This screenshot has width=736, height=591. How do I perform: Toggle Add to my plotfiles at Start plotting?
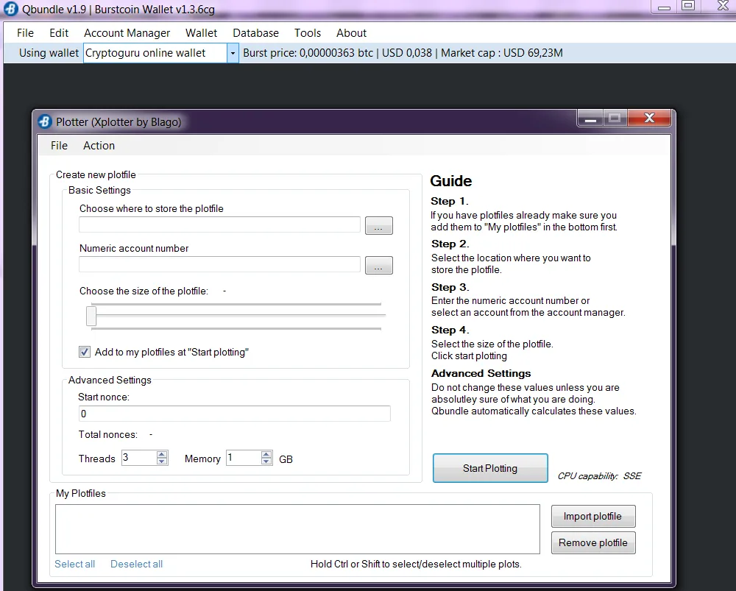85,352
